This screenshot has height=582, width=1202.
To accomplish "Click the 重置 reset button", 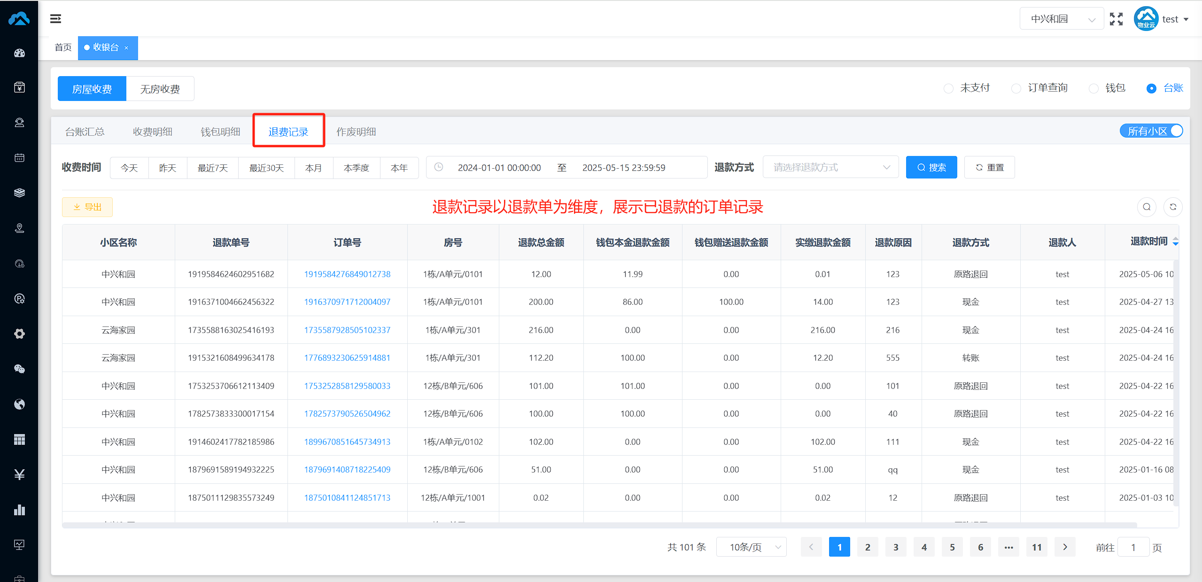I will [990, 167].
